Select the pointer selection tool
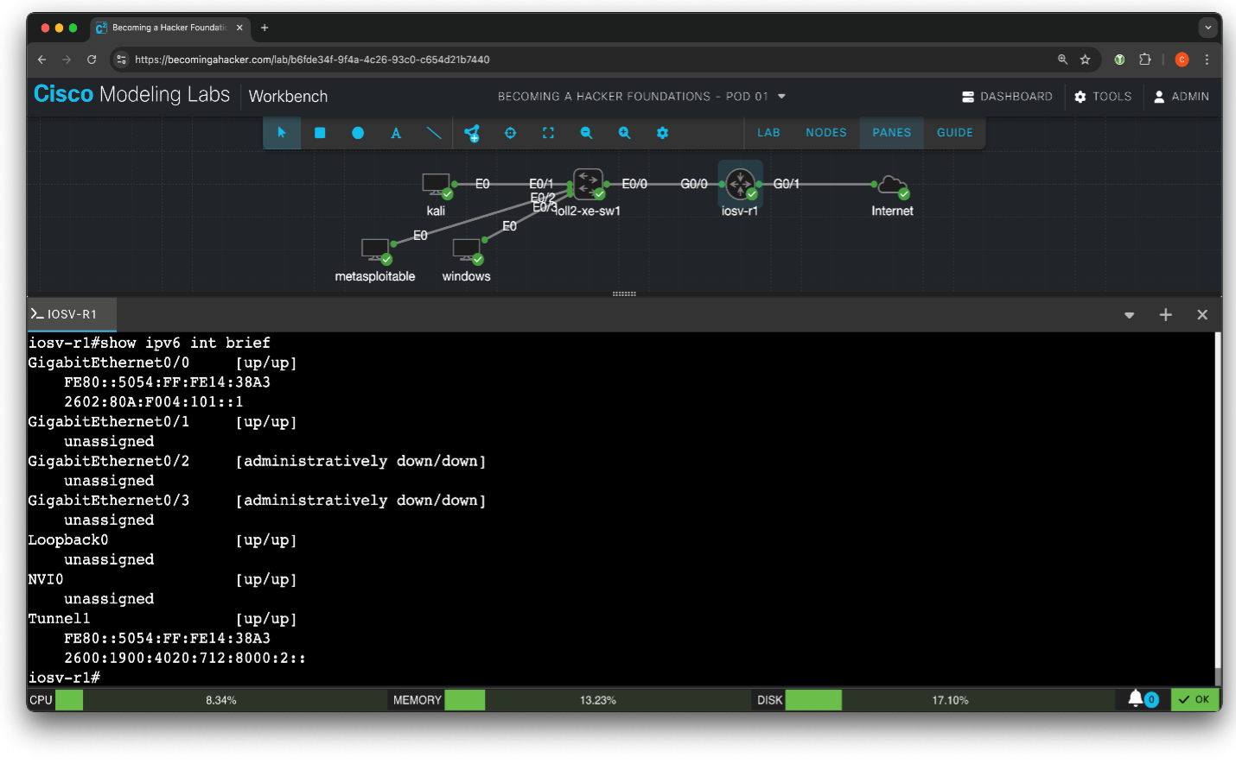This screenshot has height=770, width=1236. [x=282, y=133]
